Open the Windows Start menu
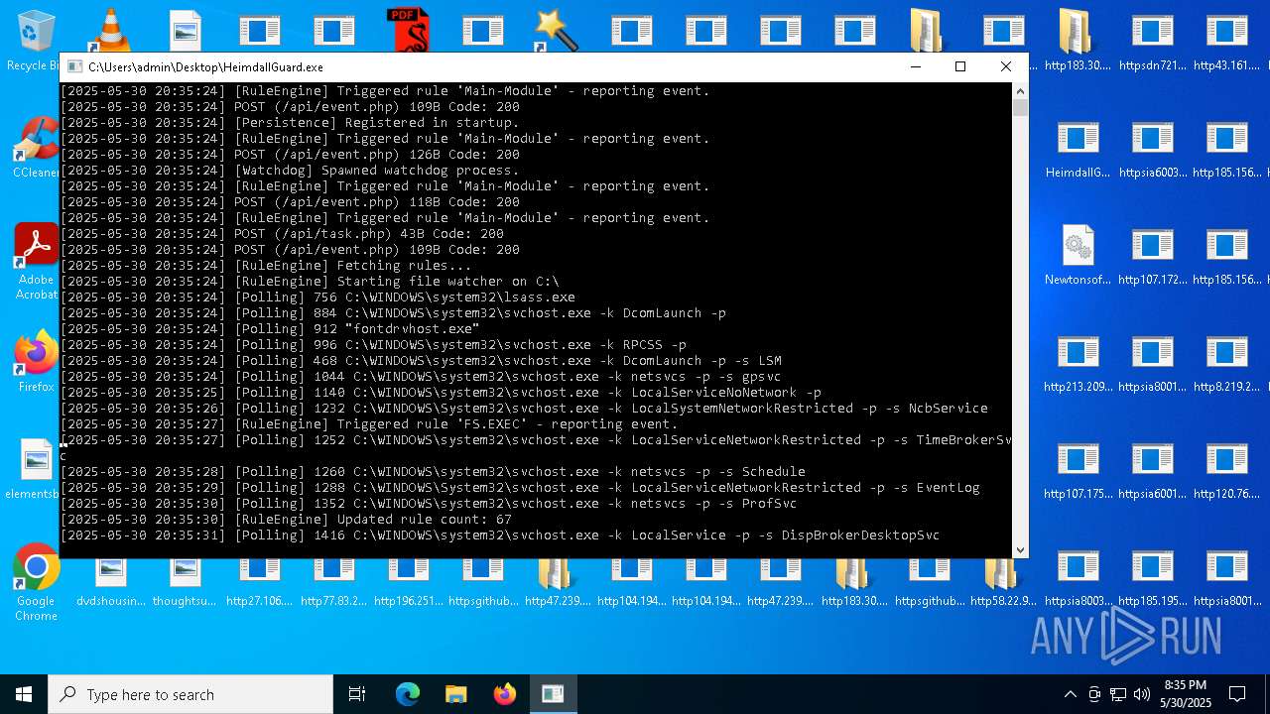This screenshot has width=1270, height=714. tap(24, 694)
